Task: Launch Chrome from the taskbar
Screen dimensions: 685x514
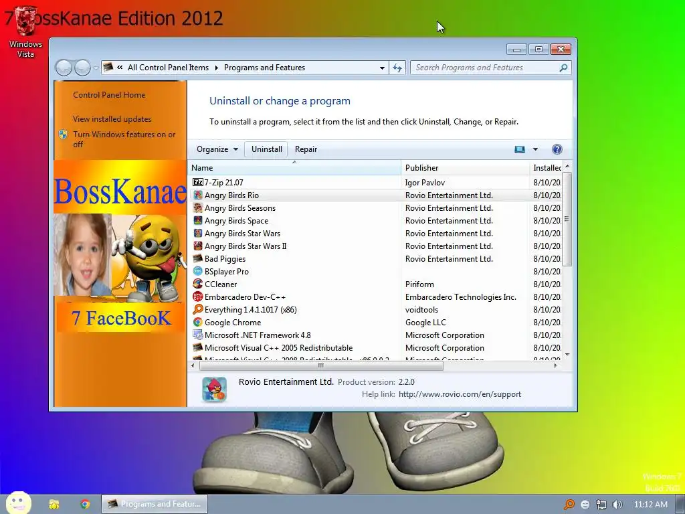Action: click(x=85, y=504)
